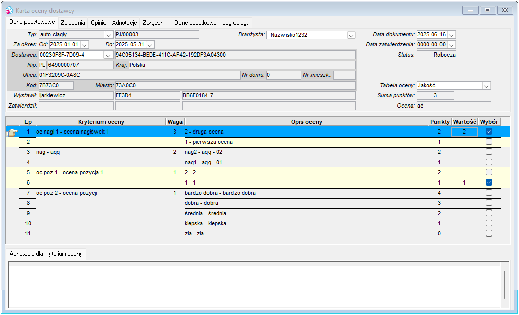Tick Wybór checkbox for 'nag2 - aqq - 02'
The width and height of the screenshot is (519, 315).
pos(489,152)
